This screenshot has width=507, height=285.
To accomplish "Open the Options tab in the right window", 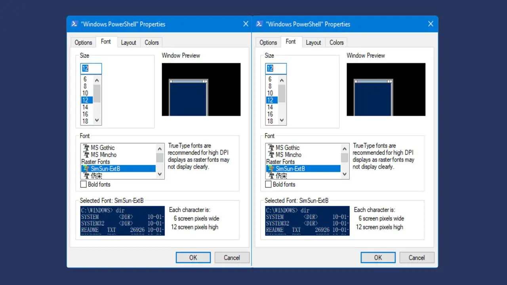I will coord(268,42).
